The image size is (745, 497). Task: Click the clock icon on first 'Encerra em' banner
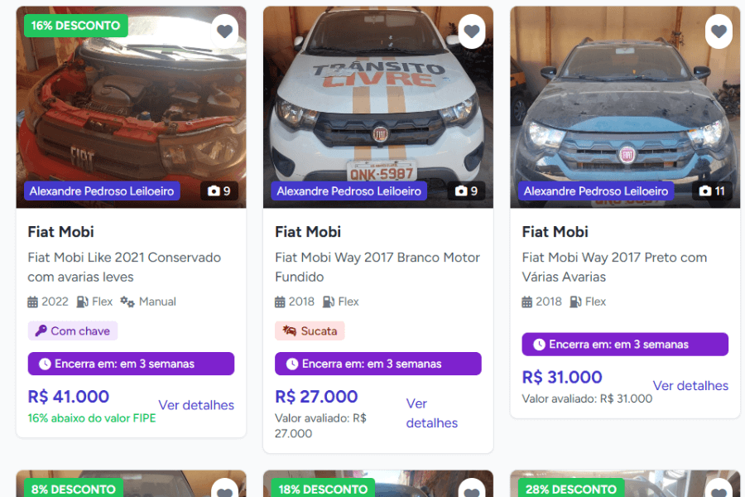[43, 364]
